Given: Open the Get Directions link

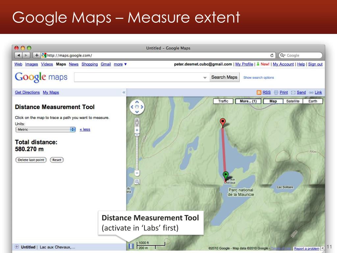Looking at the screenshot, I should click(x=27, y=92).
